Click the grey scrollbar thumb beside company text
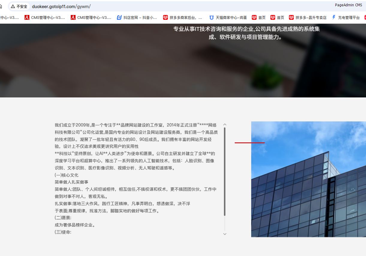This screenshot has width=366, height=256. [x=225, y=171]
